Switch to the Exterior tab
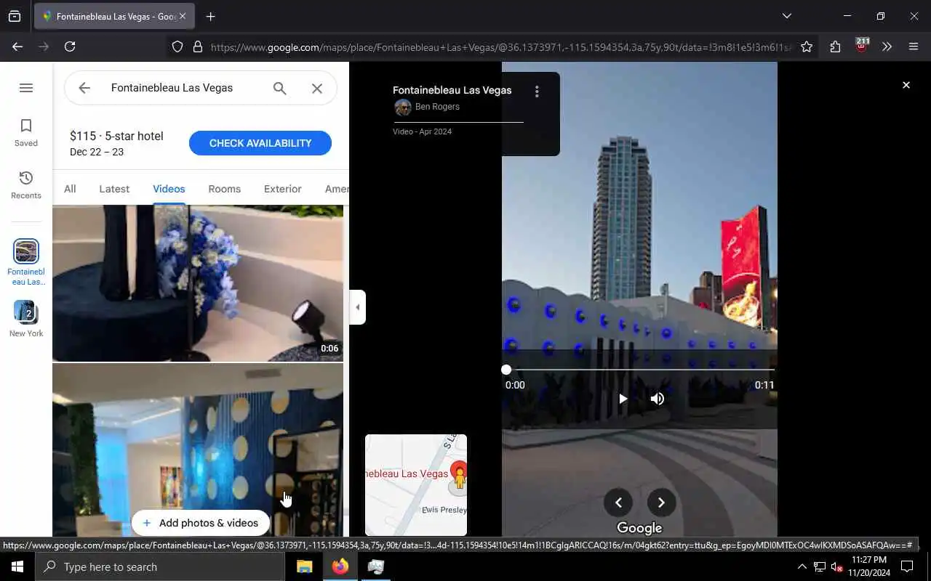 pyautogui.click(x=283, y=189)
